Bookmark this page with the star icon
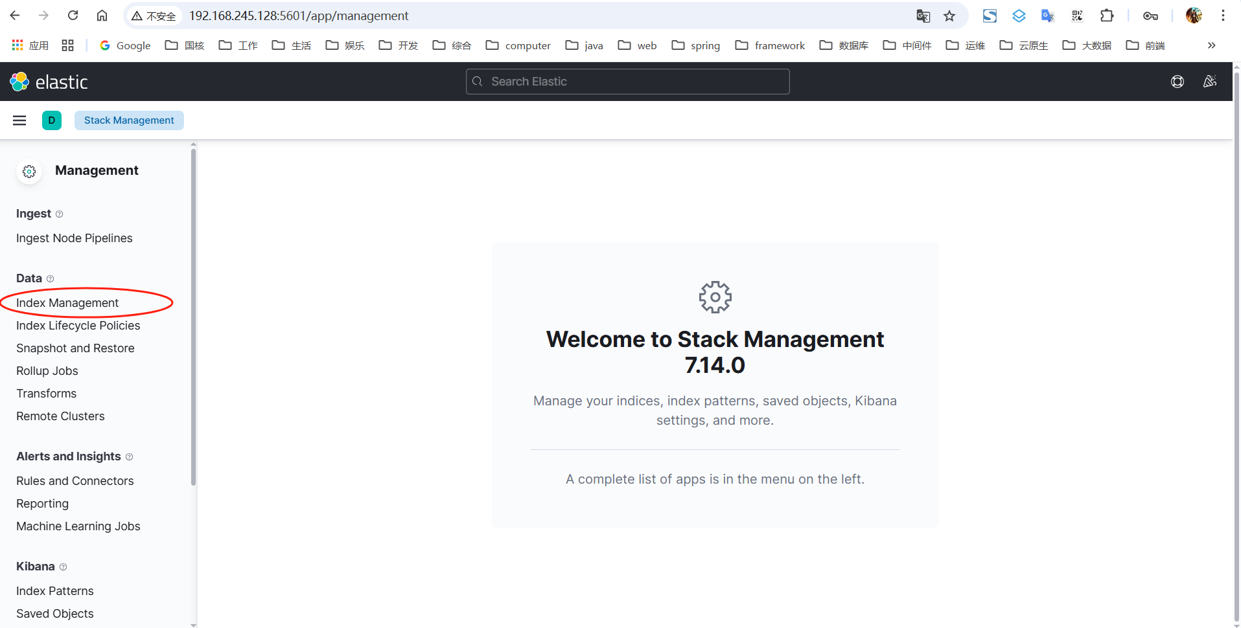 (949, 16)
